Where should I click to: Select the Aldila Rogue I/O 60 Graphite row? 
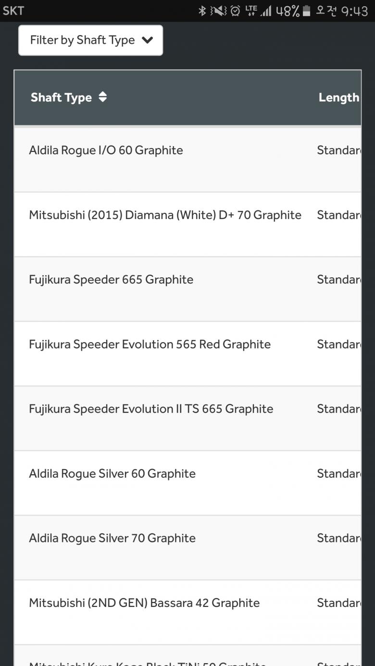click(106, 150)
